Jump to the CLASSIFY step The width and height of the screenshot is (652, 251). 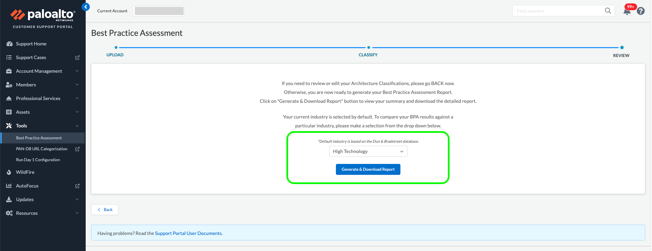tap(368, 55)
